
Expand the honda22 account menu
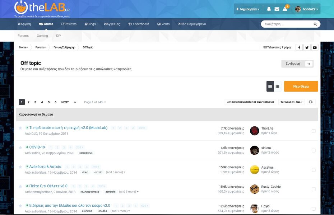click(x=309, y=9)
